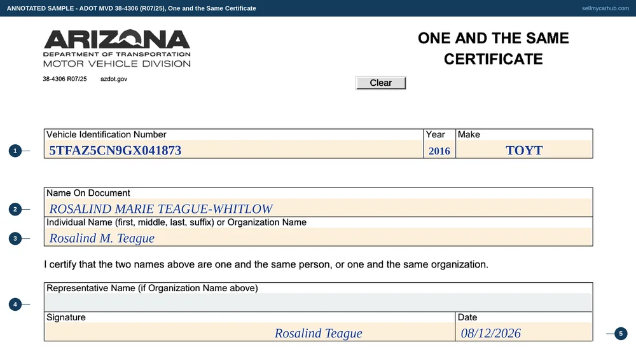The image size is (636, 354).
Task: Click the 'Make' label
Action: point(469,135)
